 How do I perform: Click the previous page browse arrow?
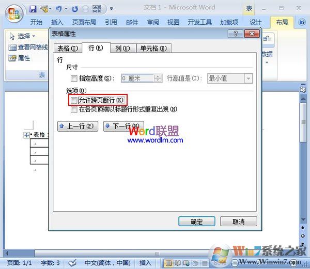click(303, 228)
